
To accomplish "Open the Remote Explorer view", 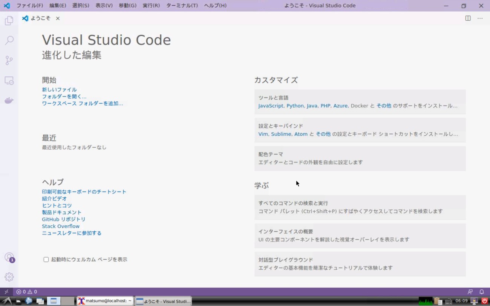I will (9, 80).
